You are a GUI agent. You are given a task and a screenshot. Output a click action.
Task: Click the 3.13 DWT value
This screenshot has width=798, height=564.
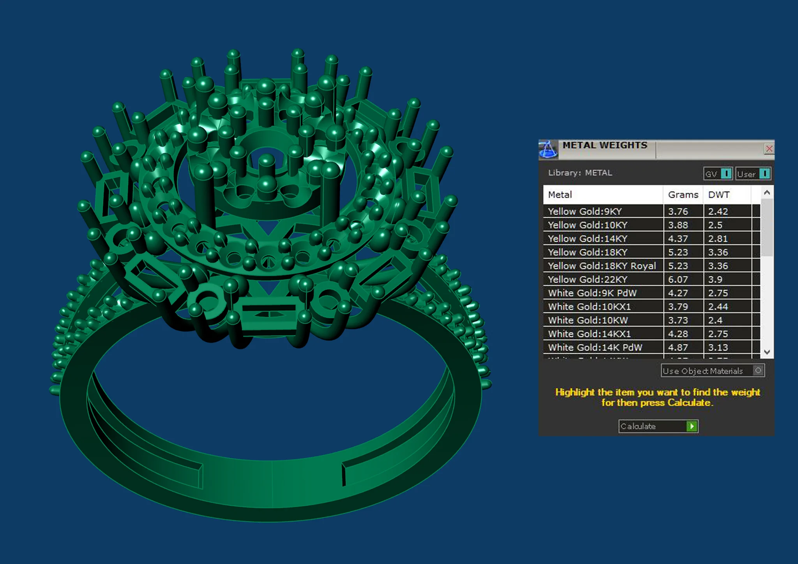click(718, 347)
